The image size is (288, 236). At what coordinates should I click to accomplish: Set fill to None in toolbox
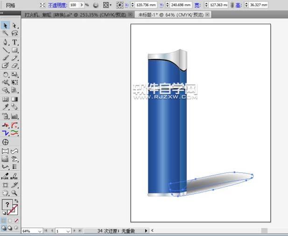pos(16,220)
